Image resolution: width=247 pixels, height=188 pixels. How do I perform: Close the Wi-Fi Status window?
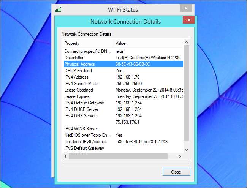tap(186, 8)
